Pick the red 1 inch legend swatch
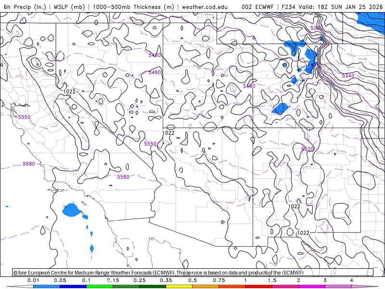 pos(259,287)
